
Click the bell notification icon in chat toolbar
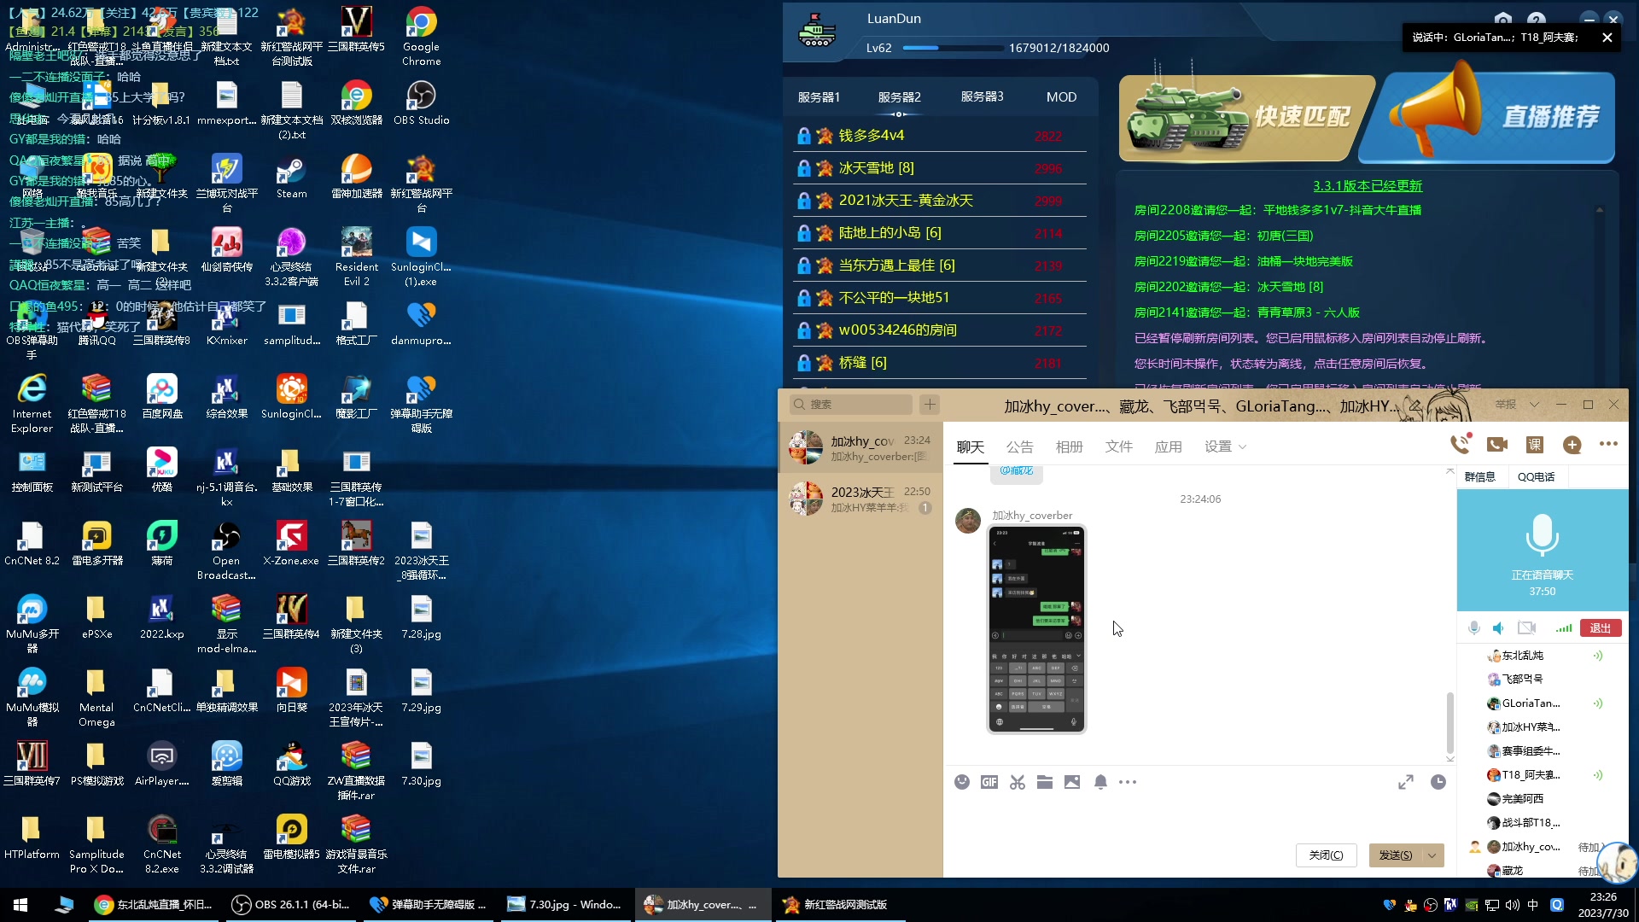tap(1100, 782)
